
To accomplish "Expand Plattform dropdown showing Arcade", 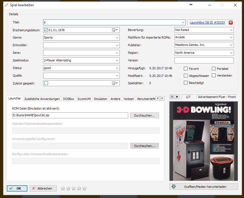I will click(x=231, y=37).
